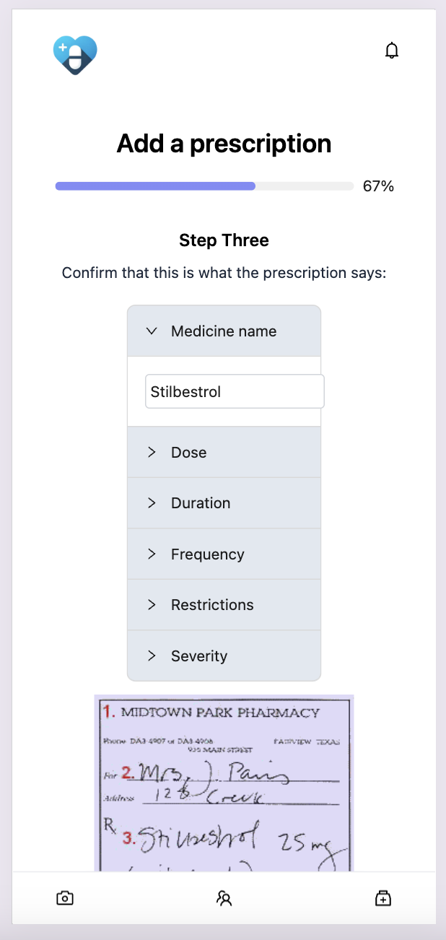Click the 67% progress bar
The width and height of the screenshot is (446, 940).
tap(204, 186)
